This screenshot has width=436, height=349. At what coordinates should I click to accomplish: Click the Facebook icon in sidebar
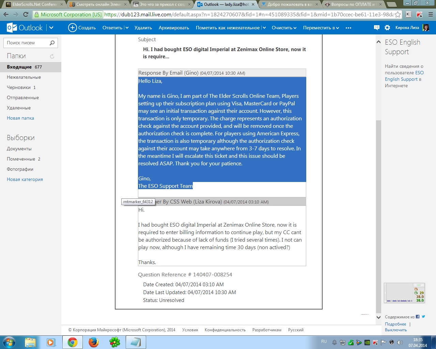pos(418,317)
